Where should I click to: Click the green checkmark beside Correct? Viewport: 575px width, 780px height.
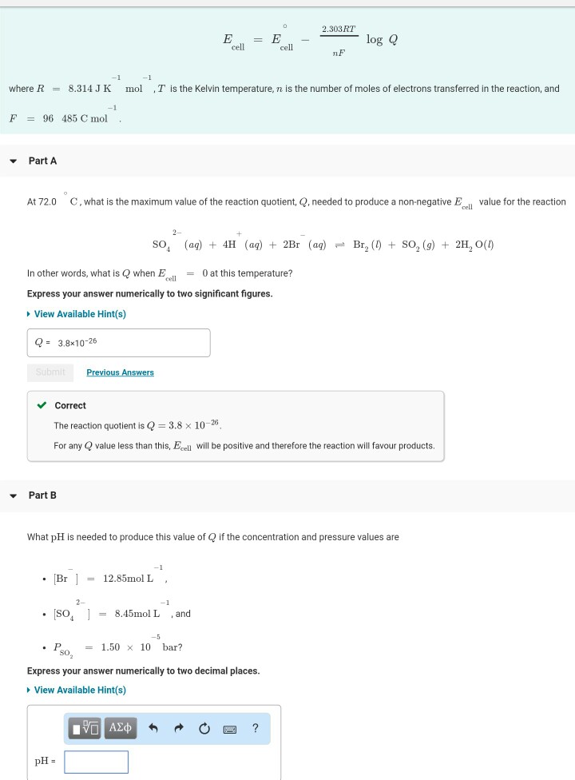pos(42,405)
